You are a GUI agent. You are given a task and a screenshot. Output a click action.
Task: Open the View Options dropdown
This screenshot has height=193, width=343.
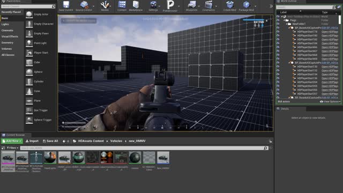pyautogui.click(x=330, y=101)
